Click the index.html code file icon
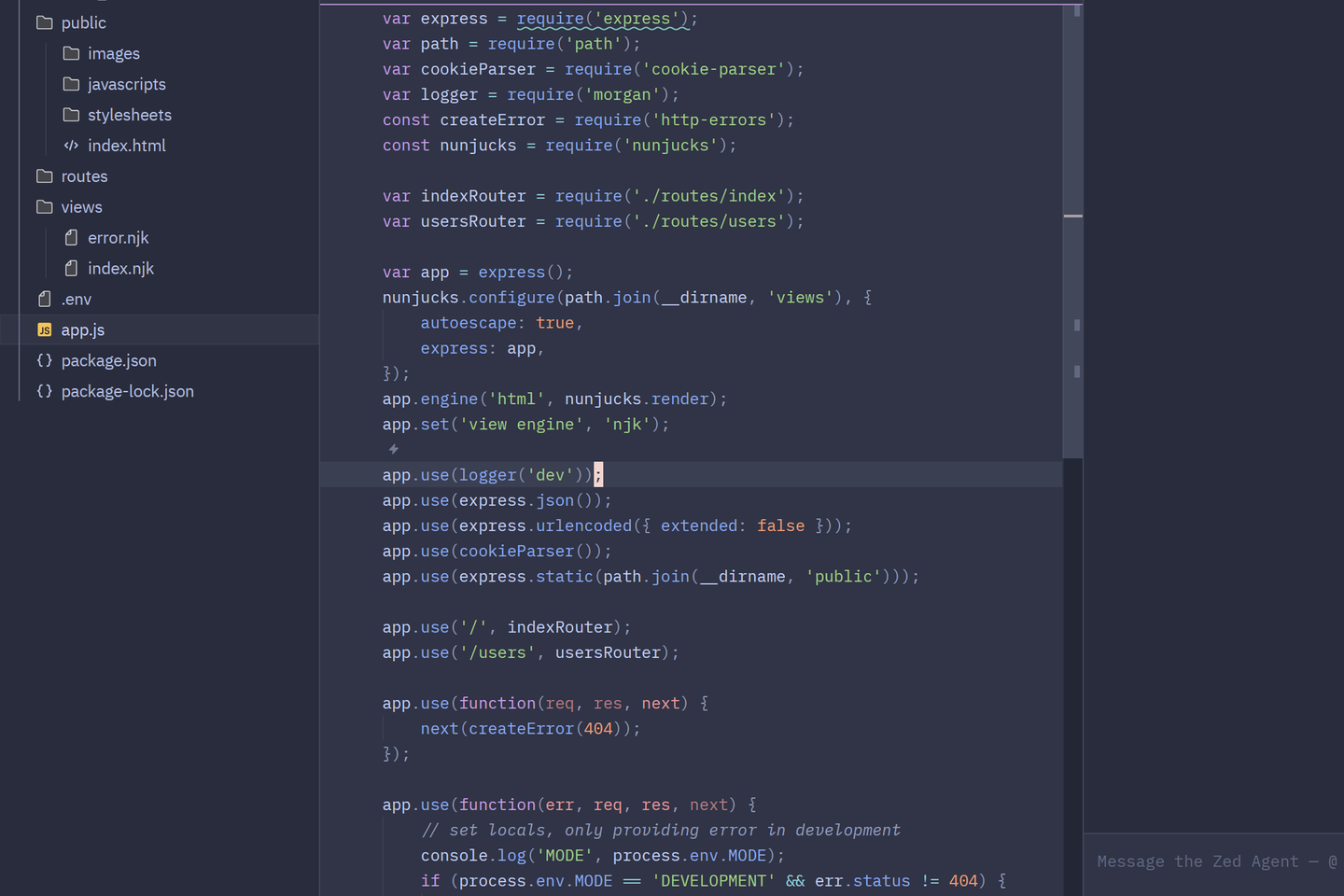The image size is (1344, 896). (71, 146)
